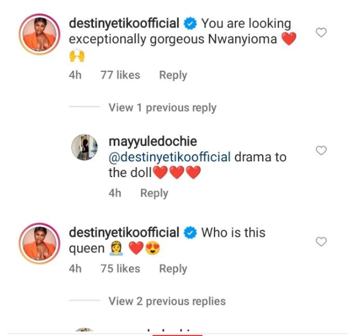Viewport: 355px width, 336px height.
Task: Open mayyuledochie's profile picture
Action: coord(84,147)
